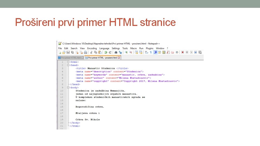260x146 pixels.
Task: Open the File menu
Action: 60,48
